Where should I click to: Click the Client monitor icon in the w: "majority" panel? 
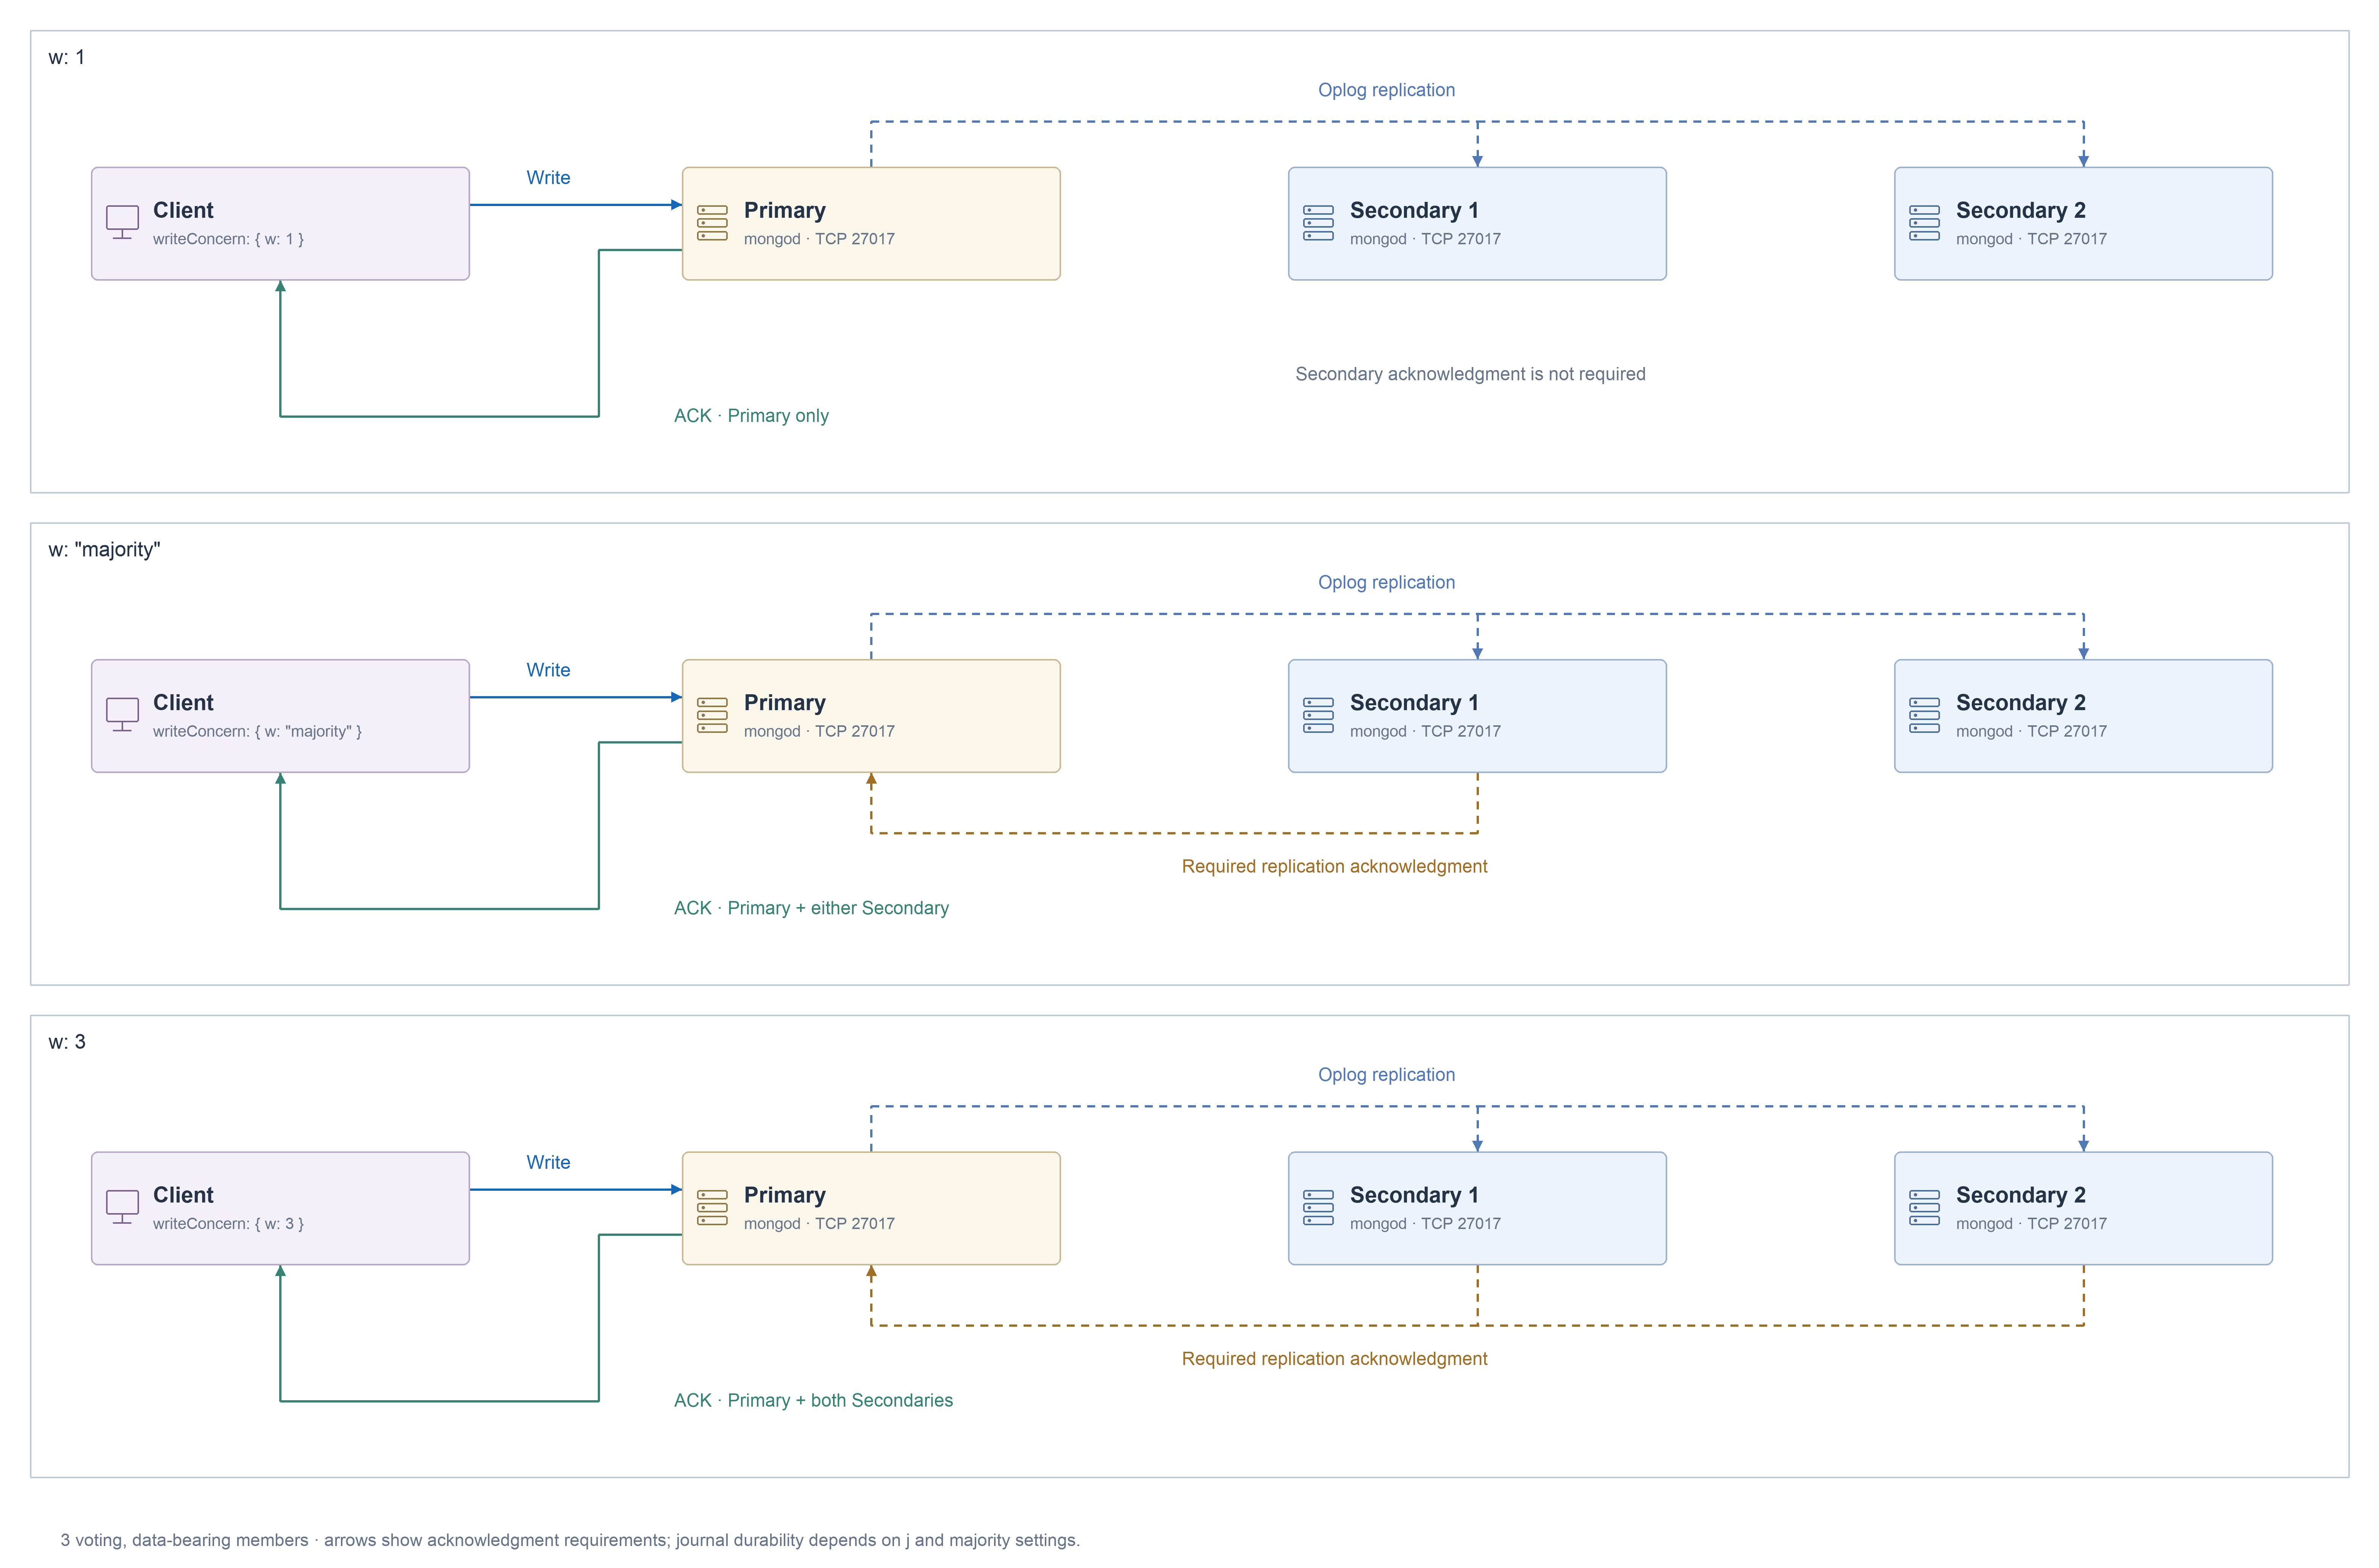click(122, 715)
